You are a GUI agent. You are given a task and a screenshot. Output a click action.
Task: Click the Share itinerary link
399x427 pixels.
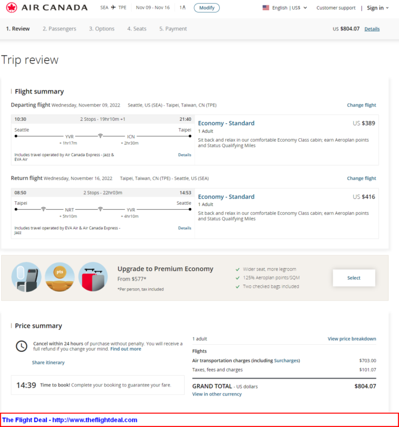48,363
